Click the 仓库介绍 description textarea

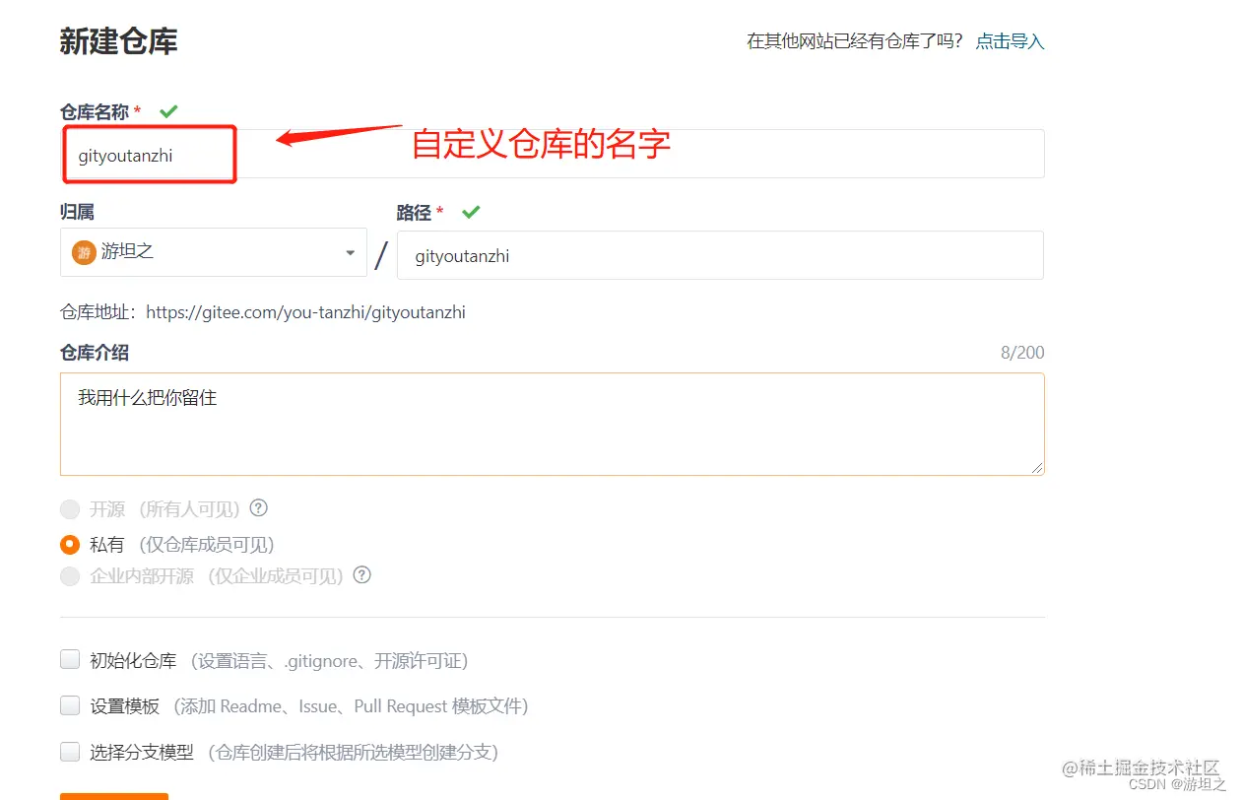point(552,424)
